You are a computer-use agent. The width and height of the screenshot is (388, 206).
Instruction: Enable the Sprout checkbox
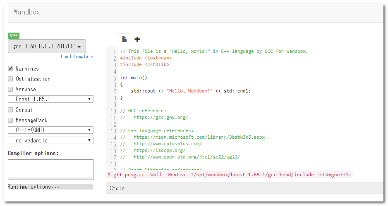(10, 110)
